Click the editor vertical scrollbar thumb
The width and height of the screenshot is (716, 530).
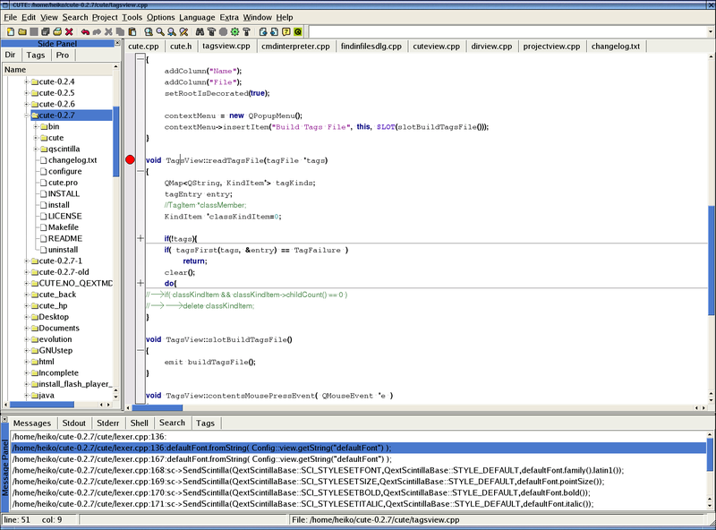(711, 260)
